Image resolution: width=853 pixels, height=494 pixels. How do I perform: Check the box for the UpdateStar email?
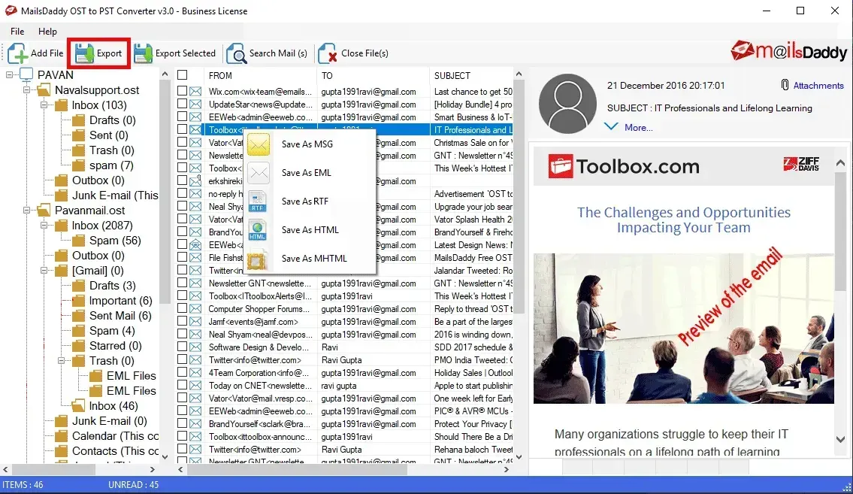[182, 104]
